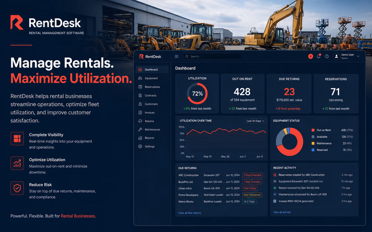
Task: Click the Due Today badge
Action: (x=250, y=188)
